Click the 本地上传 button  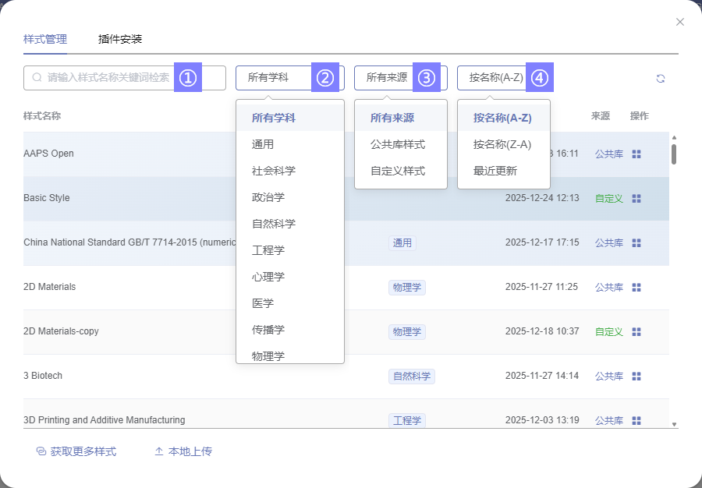pos(183,451)
